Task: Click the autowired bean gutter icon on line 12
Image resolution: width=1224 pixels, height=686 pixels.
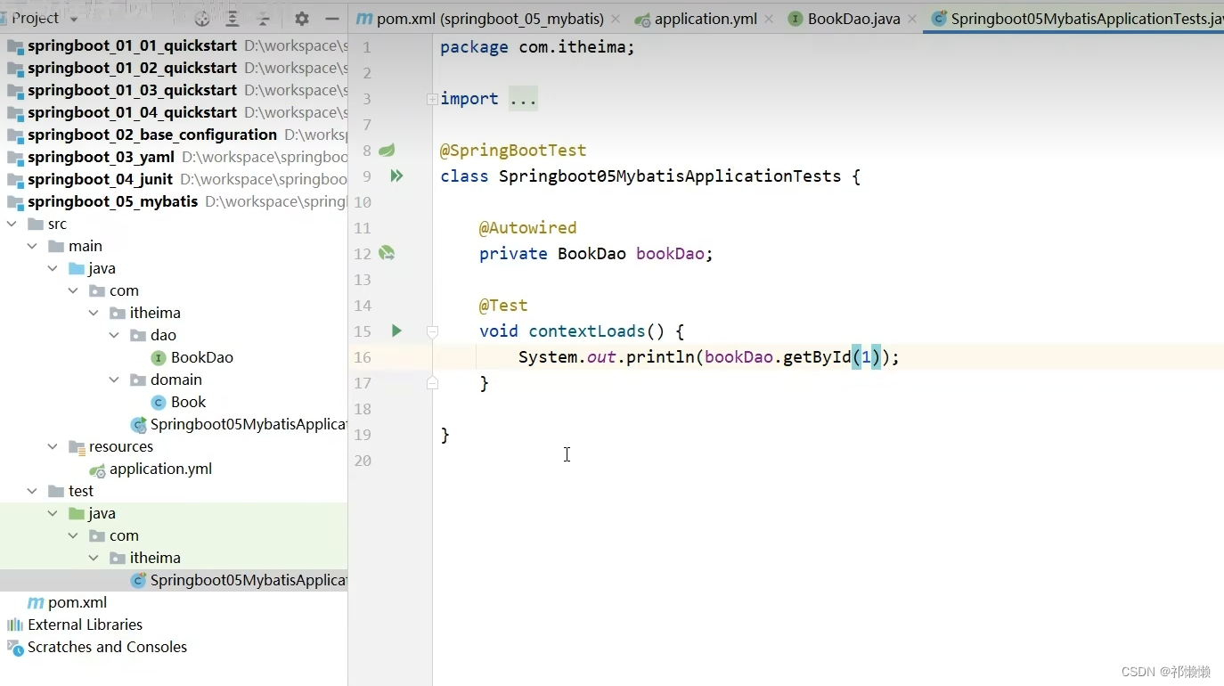Action: click(x=387, y=253)
